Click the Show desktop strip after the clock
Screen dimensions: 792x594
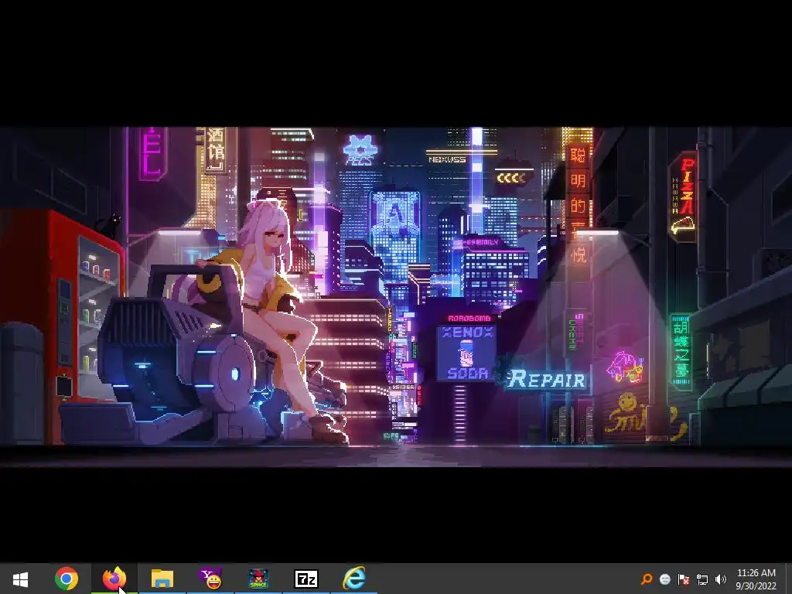tap(788, 579)
